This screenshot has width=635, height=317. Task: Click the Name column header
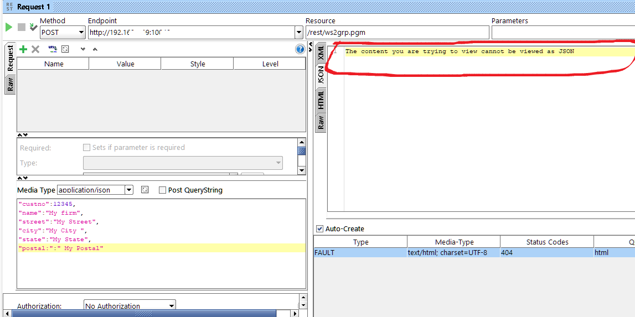click(54, 64)
